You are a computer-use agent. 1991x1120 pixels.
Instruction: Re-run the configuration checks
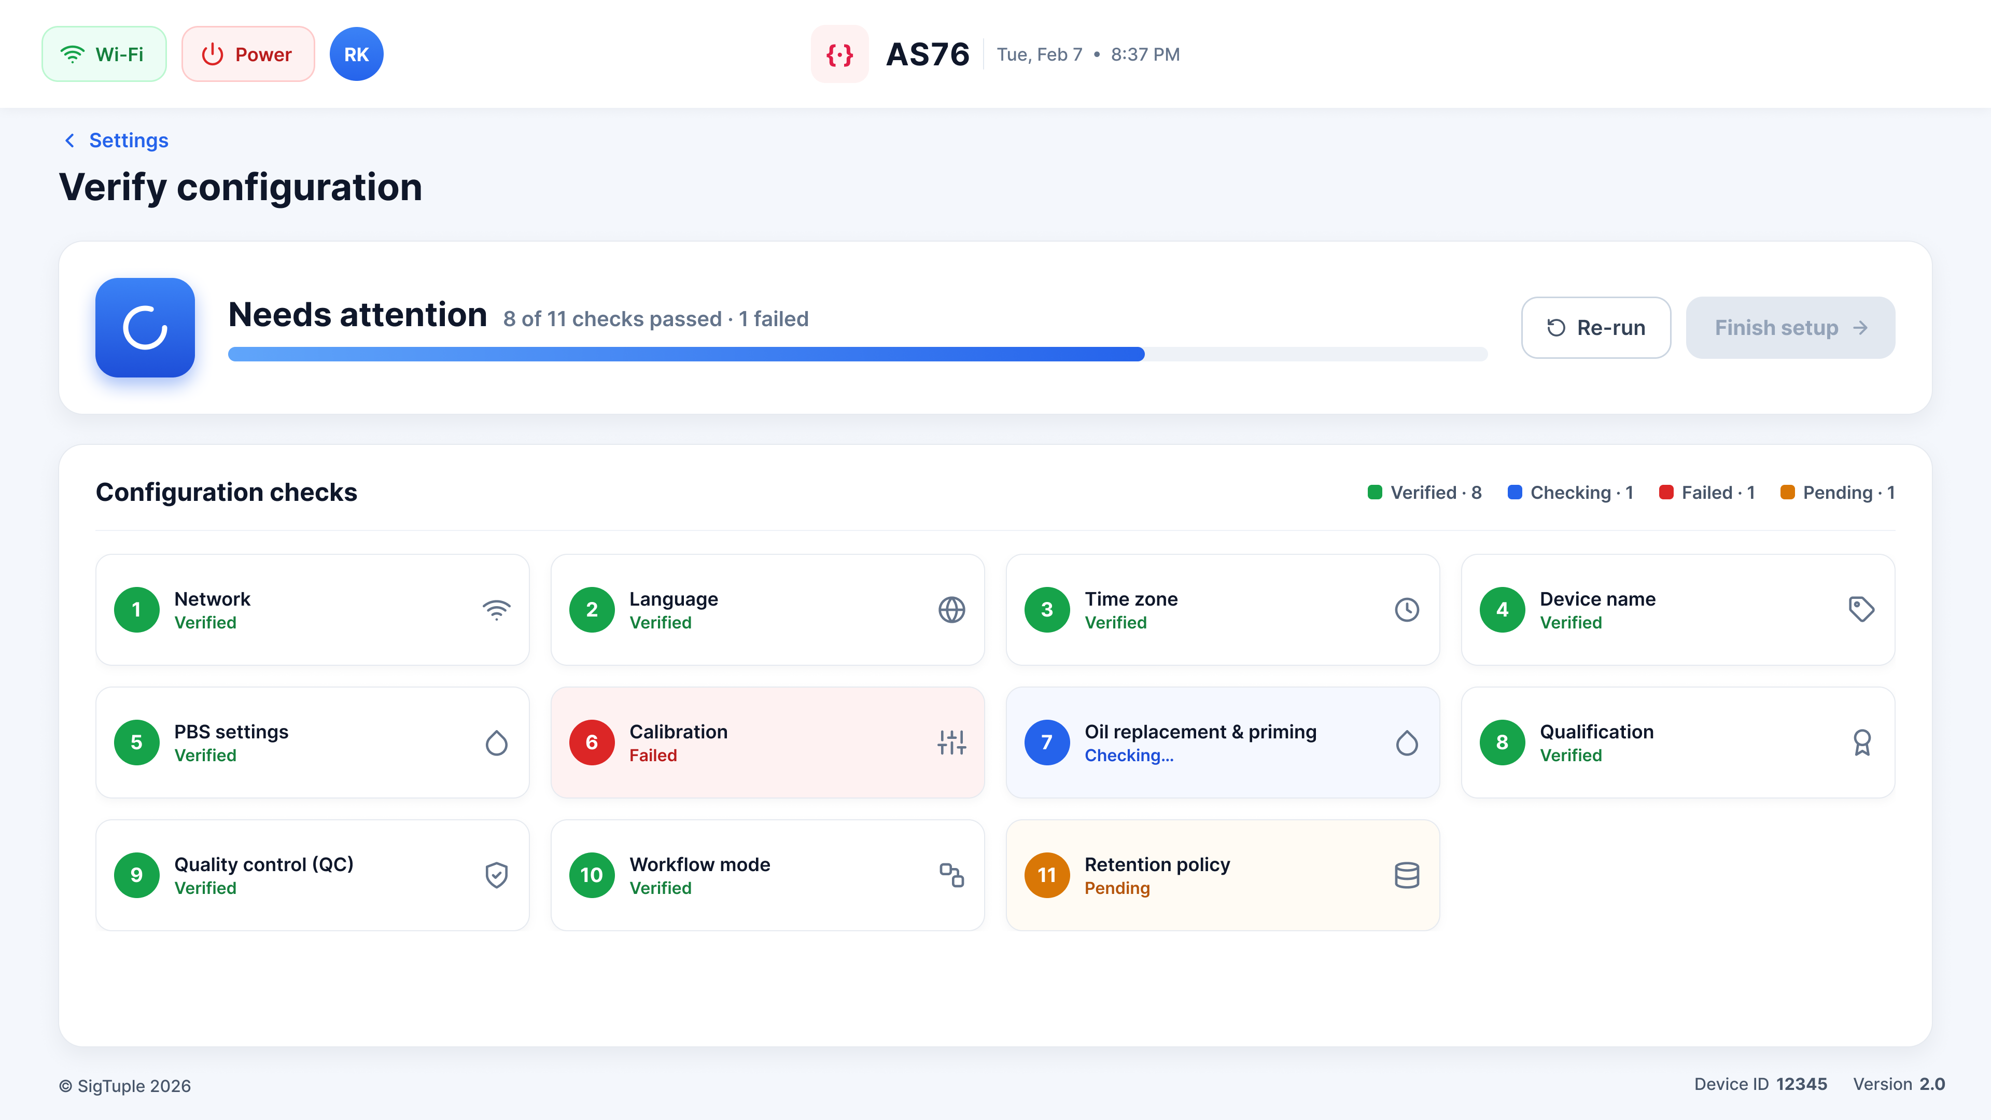click(1596, 328)
